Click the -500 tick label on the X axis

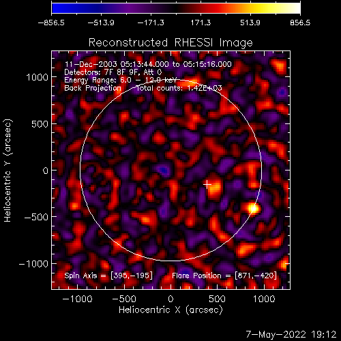[124, 299]
